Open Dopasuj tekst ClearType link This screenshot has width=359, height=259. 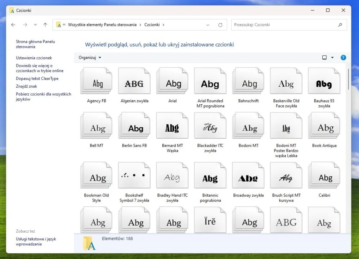(37, 78)
